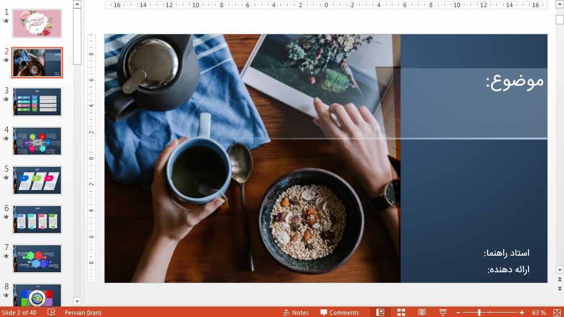Open the 63% zoom level dialog

[539, 313]
